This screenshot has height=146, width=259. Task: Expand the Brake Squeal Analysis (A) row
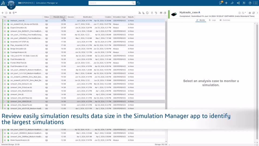coord(5,140)
